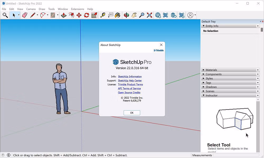Expand the Materials panel
264x158 pixels.
(x=204, y=70)
